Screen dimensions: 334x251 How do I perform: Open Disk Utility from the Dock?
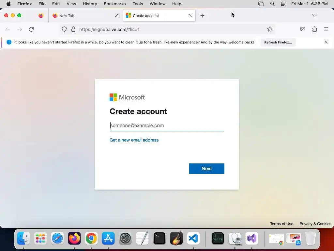235,238
